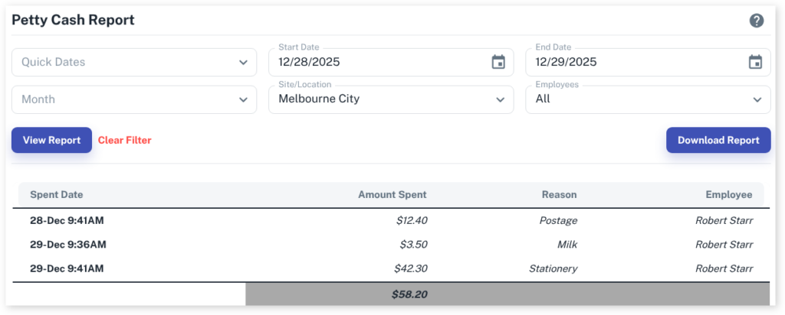Click the Employee column header
Screen dimensions: 785x315
click(728, 195)
